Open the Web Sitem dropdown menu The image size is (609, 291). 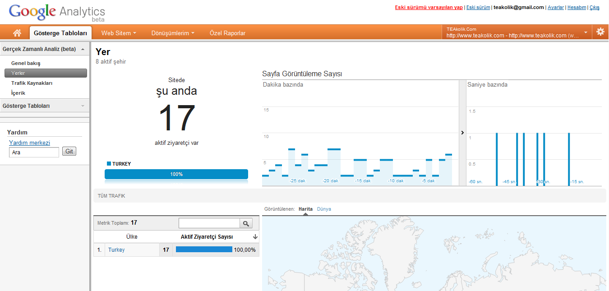point(119,33)
